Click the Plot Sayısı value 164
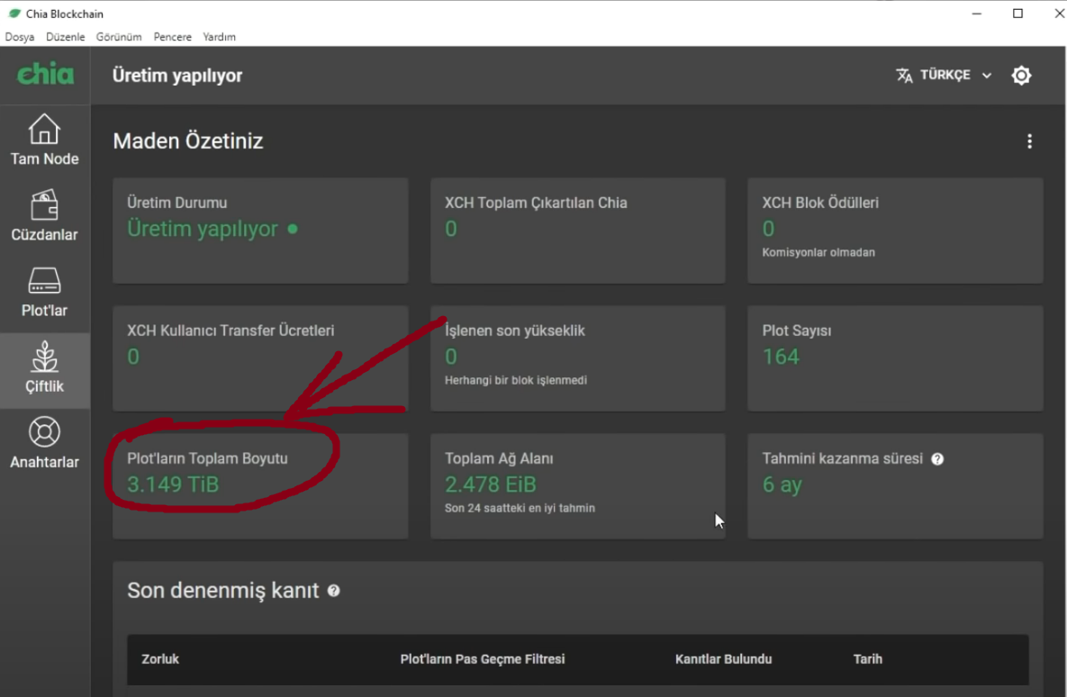 [781, 357]
